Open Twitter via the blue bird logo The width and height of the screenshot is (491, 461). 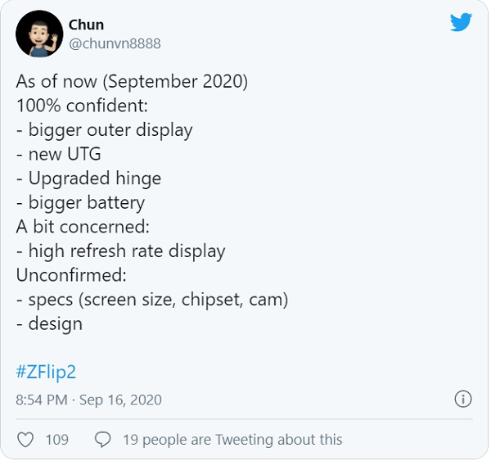[461, 22]
